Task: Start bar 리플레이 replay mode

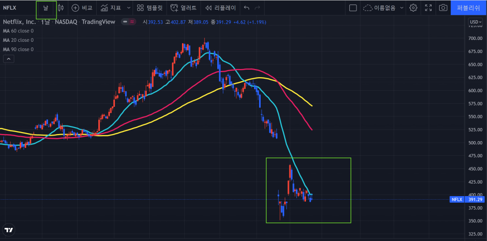Action: click(x=220, y=8)
